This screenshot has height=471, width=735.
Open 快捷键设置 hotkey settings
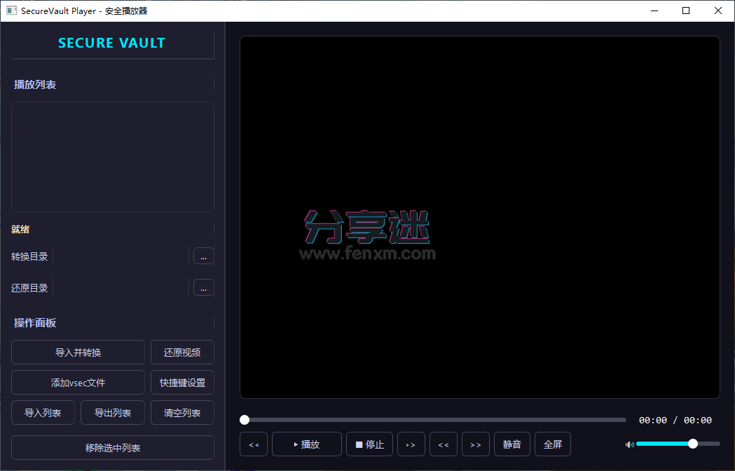pos(182,382)
